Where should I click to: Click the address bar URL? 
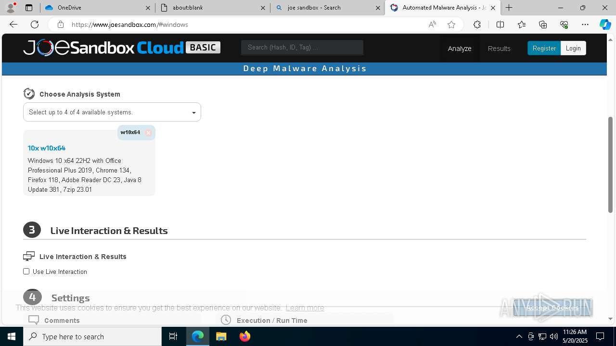130,25
